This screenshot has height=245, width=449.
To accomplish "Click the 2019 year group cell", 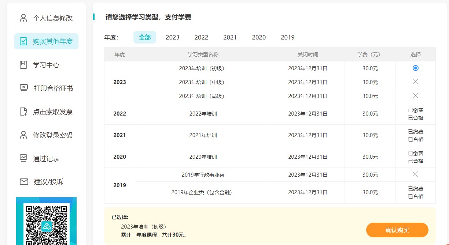I will [x=120, y=185].
